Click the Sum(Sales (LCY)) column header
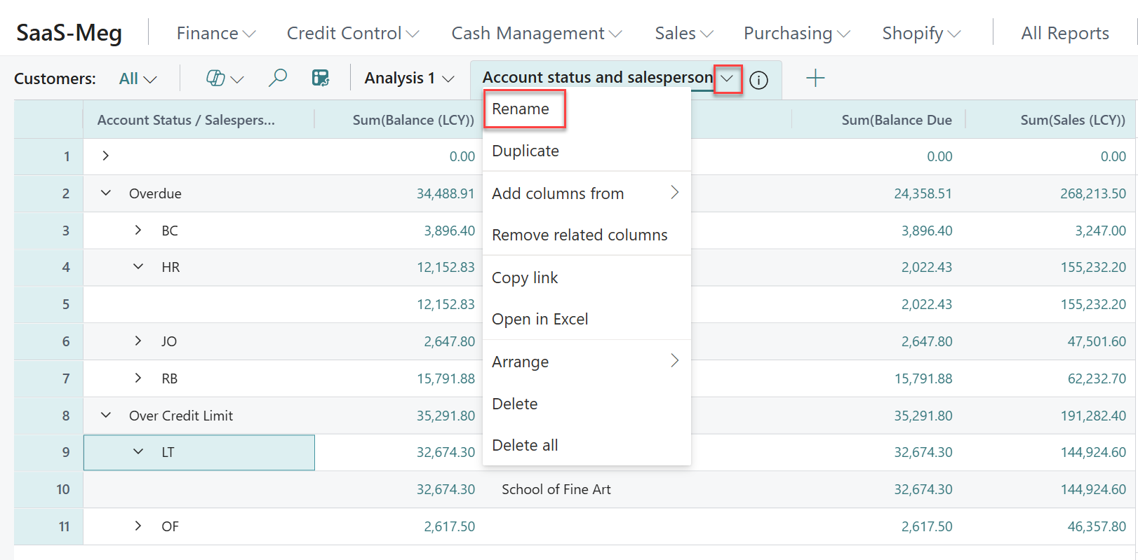 pyautogui.click(x=1073, y=120)
